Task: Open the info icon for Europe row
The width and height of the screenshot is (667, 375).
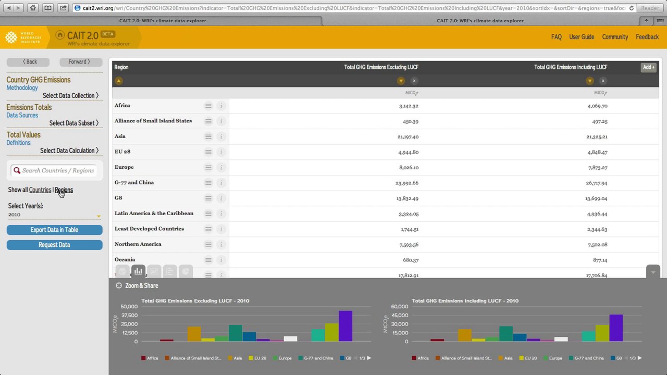Action: [x=221, y=167]
